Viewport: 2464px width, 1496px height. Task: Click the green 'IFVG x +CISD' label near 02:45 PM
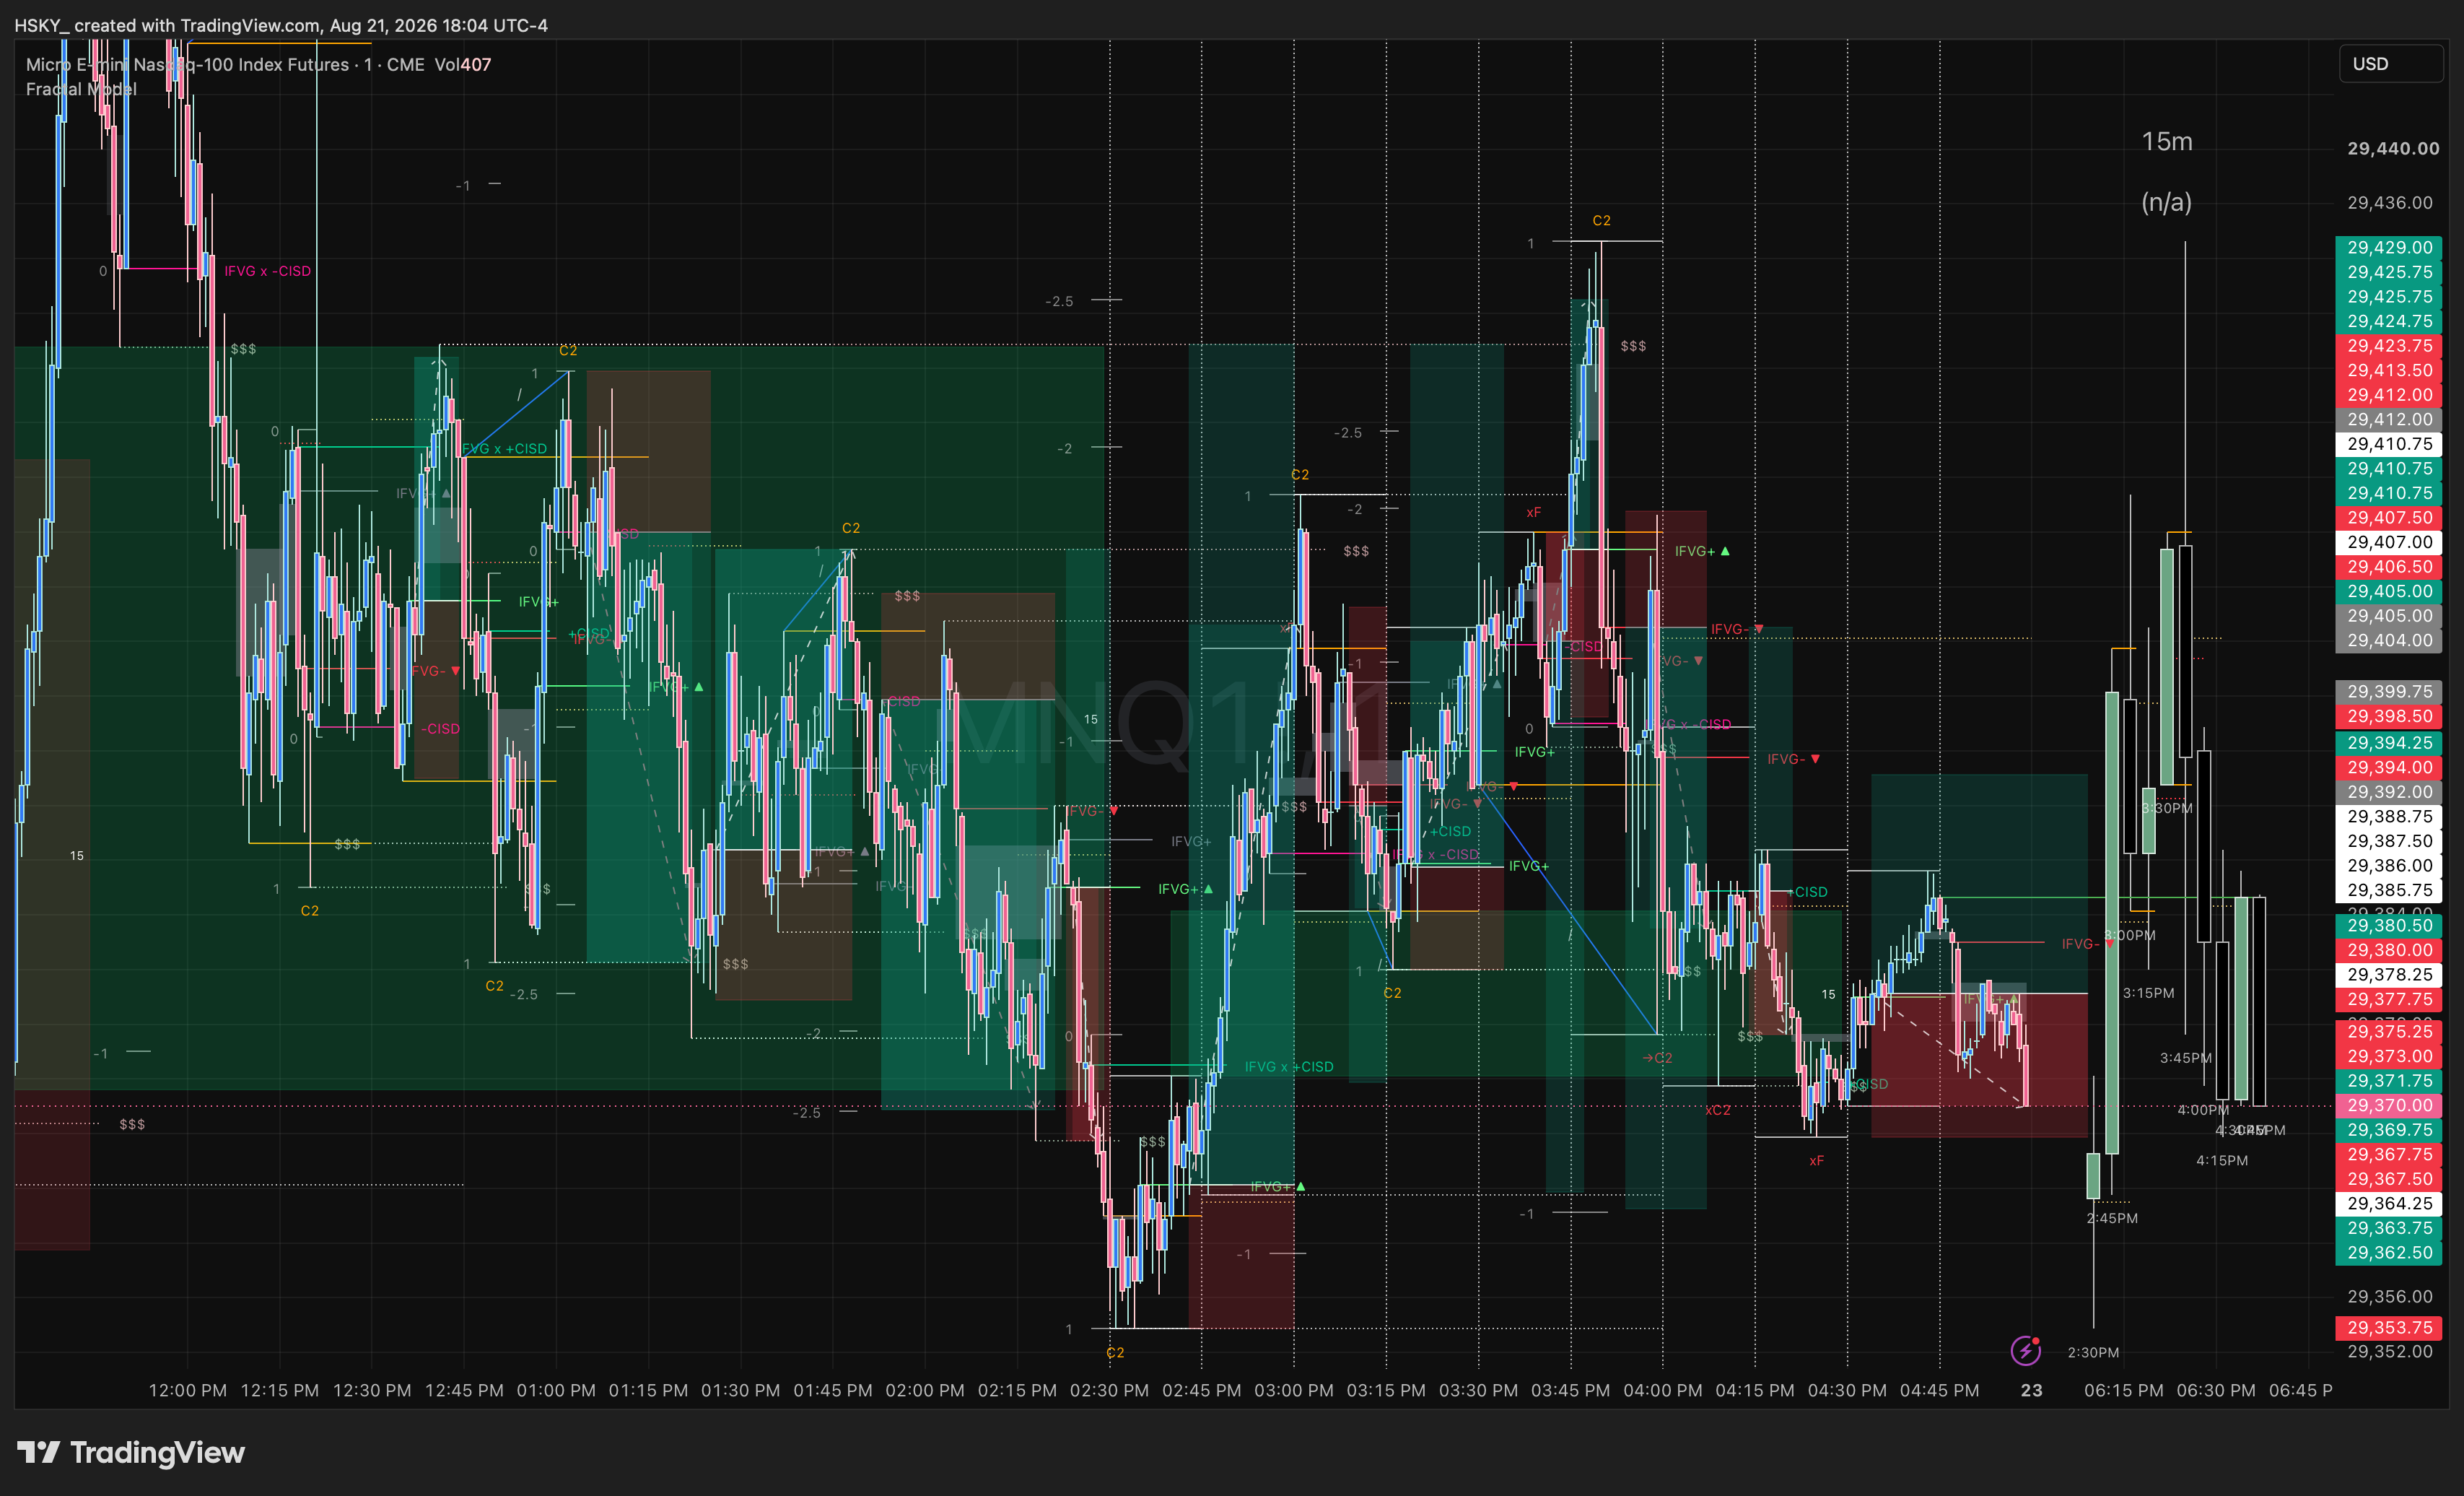pyautogui.click(x=1288, y=1066)
